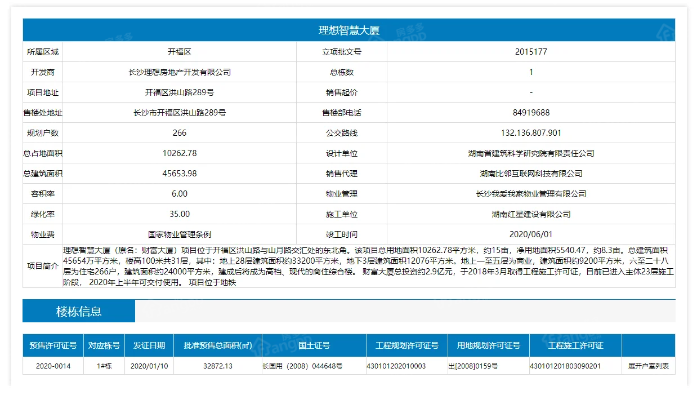Click construction permit 430101201803090201
The width and height of the screenshot is (697, 395).
(x=565, y=366)
